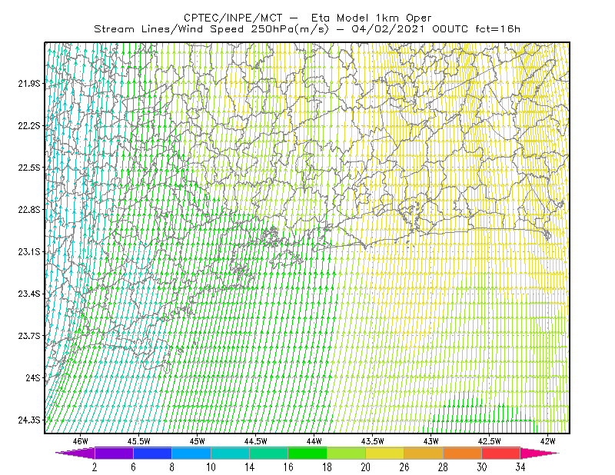
Task: Click the latitude label 23.4S
Action: pyautogui.click(x=29, y=294)
